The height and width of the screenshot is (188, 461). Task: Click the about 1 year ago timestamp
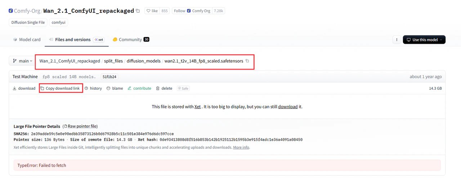click(x=425, y=76)
